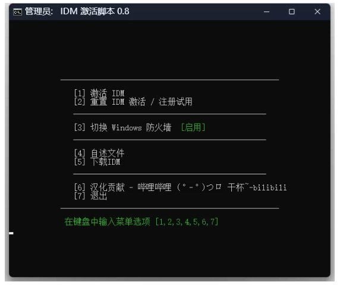Select menu option [1] 激活 IDM
The height and width of the screenshot is (285, 340).
[99, 93]
